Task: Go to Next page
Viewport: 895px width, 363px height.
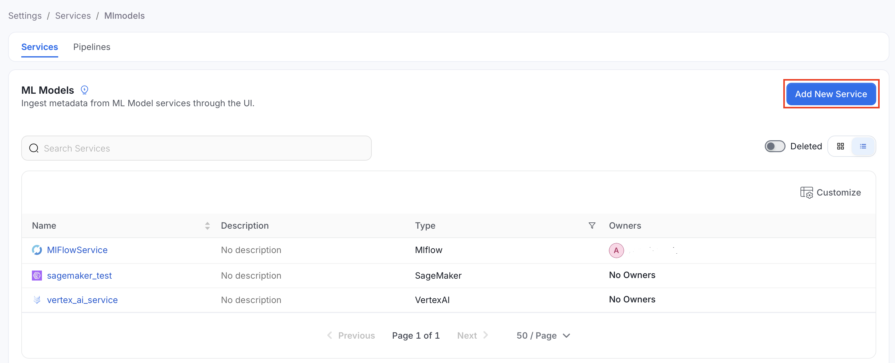Action: 473,336
